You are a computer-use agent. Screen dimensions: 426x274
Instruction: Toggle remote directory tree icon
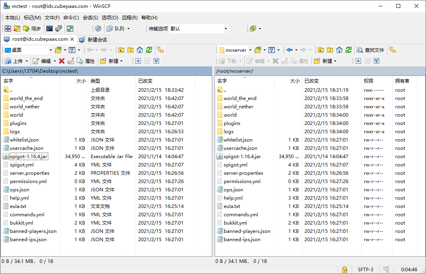393,50
